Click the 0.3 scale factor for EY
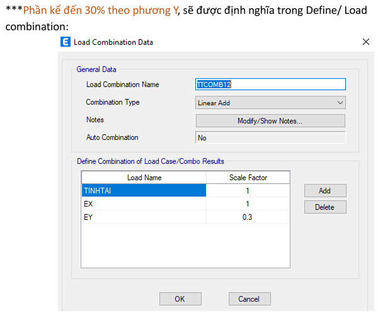This screenshot has width=388, height=318. 248,217
